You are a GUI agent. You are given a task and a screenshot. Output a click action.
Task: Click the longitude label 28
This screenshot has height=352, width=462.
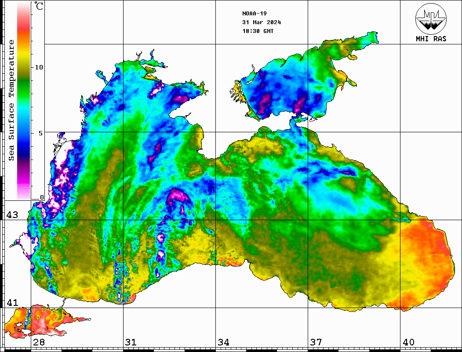click(39, 342)
